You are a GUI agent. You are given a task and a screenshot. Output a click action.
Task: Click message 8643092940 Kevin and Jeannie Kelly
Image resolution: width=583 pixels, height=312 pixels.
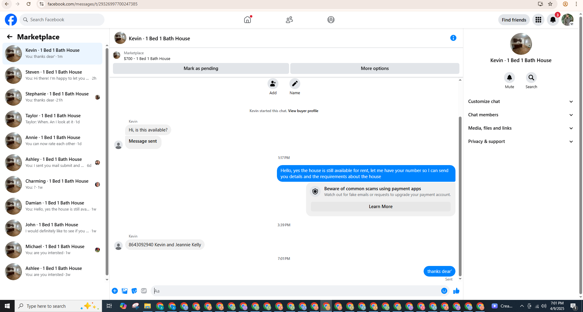click(x=165, y=245)
